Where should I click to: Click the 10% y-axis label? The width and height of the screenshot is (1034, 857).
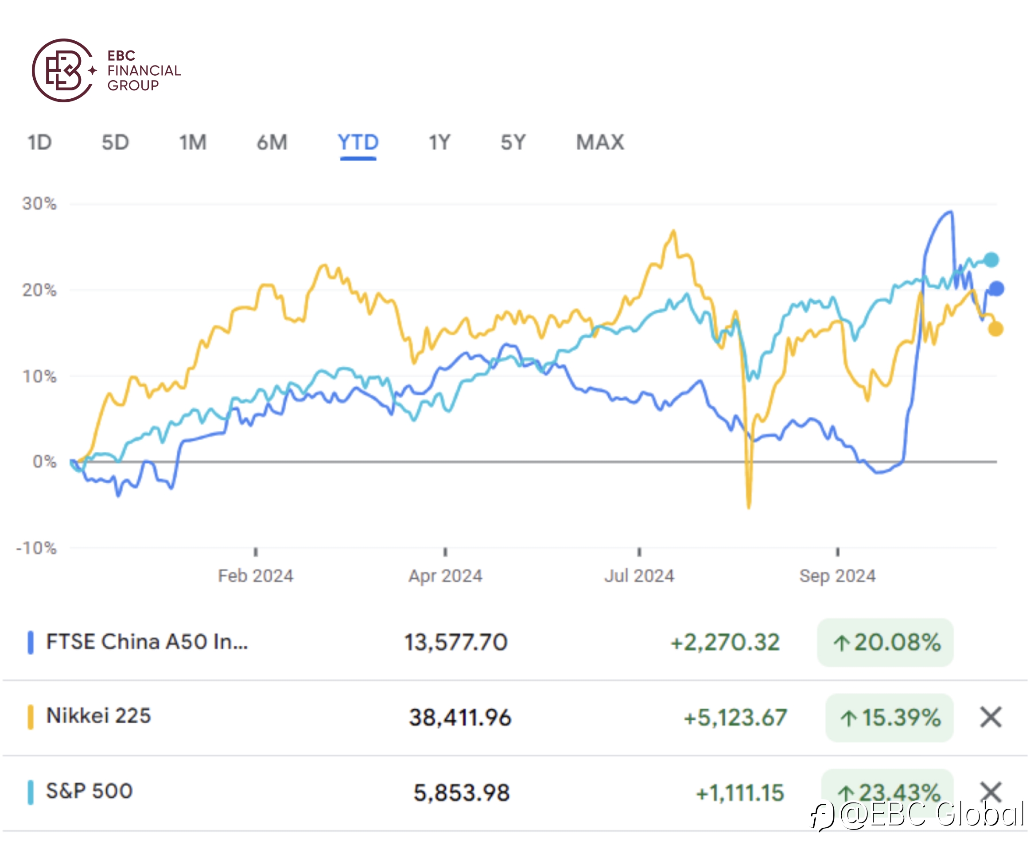(x=39, y=376)
